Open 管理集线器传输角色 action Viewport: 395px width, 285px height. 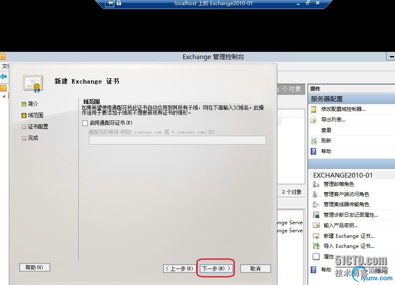coord(347,204)
